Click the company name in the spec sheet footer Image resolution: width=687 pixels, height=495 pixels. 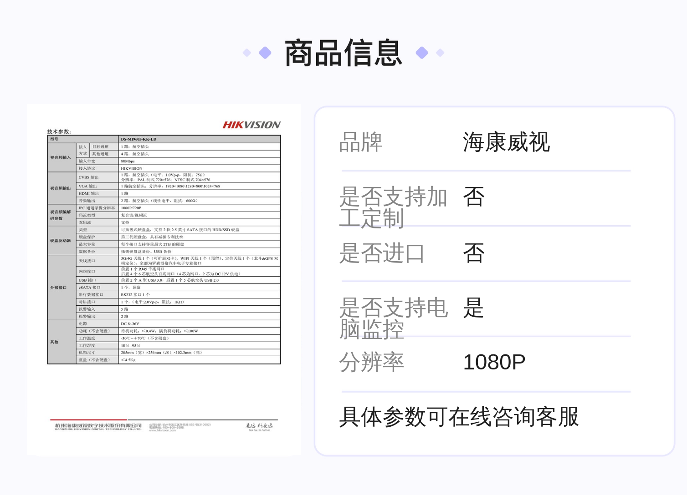click(98, 427)
